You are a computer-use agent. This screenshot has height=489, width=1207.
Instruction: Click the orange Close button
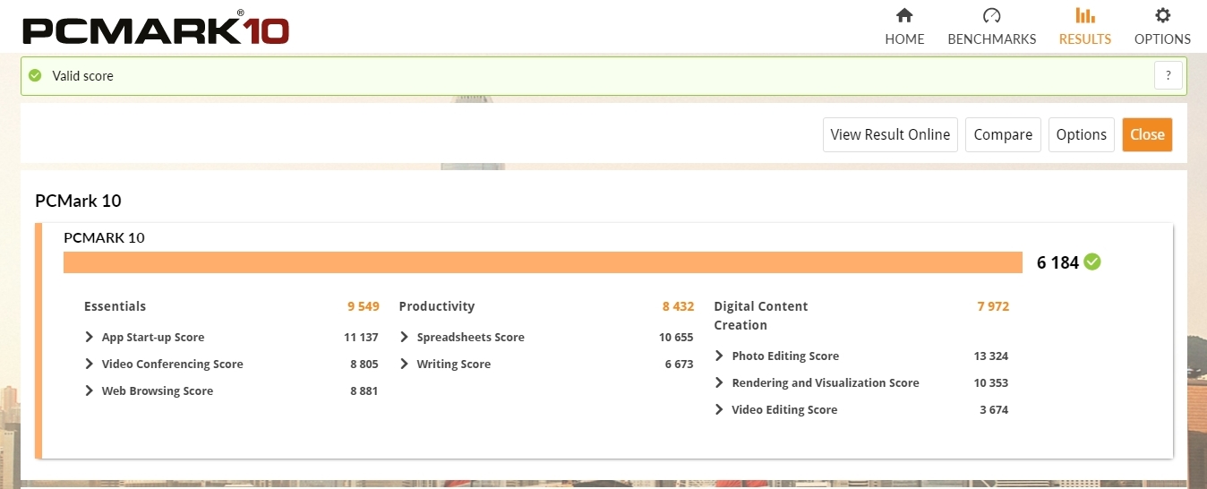tap(1147, 134)
